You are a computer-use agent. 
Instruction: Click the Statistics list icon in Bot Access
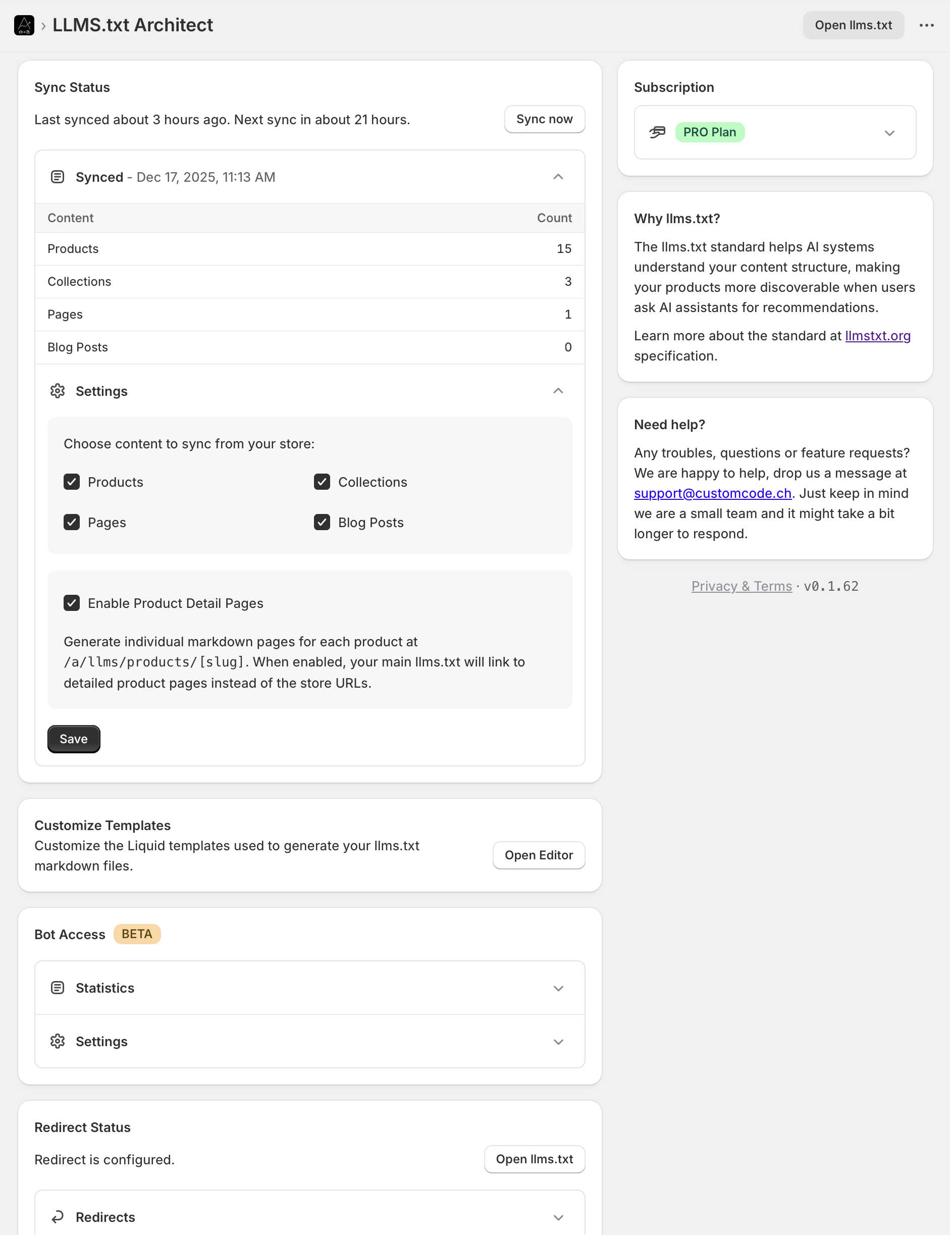(58, 987)
